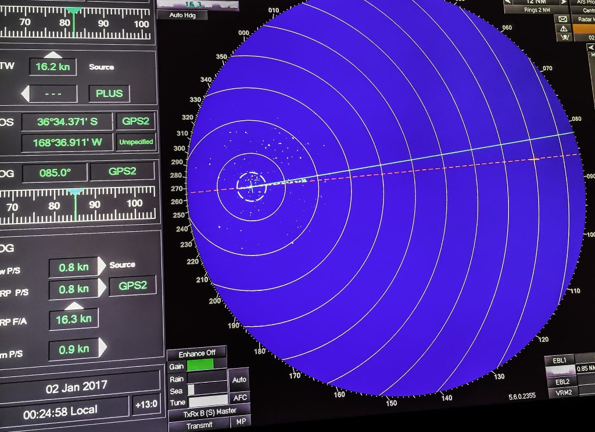Open GPS2 position source selector
The image size is (595, 432).
pyautogui.click(x=135, y=121)
